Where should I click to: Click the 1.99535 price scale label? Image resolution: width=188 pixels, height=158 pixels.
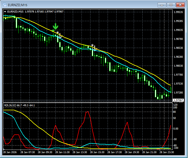pos(178,12)
